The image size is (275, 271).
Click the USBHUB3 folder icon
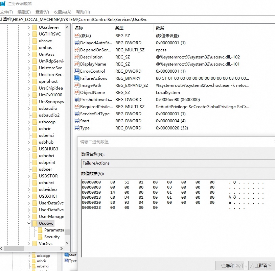coord(35,149)
